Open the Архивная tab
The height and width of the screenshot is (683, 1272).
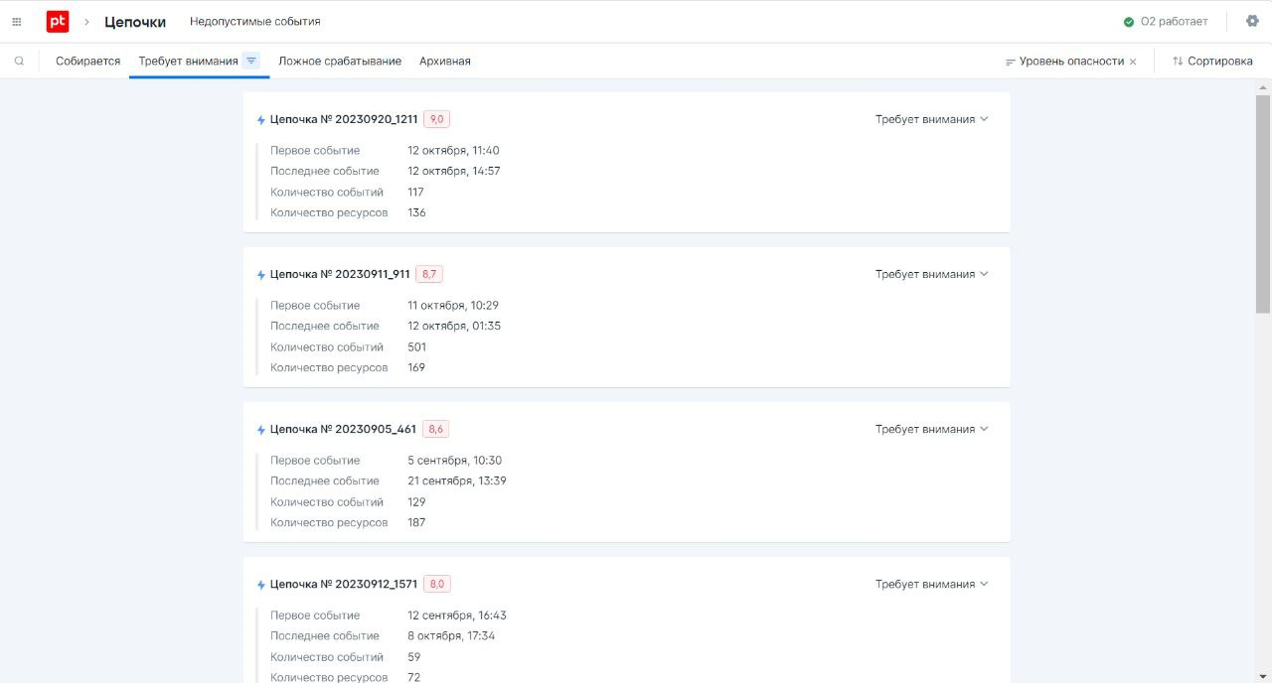click(x=445, y=62)
